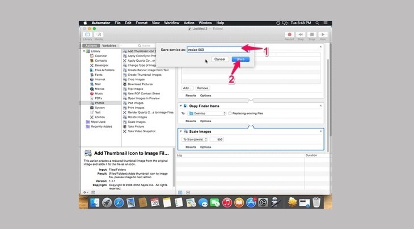Click the Add... button
The width and height of the screenshot is (414, 229).
tap(187, 88)
